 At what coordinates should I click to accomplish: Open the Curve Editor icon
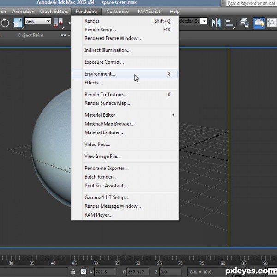[272, 23]
